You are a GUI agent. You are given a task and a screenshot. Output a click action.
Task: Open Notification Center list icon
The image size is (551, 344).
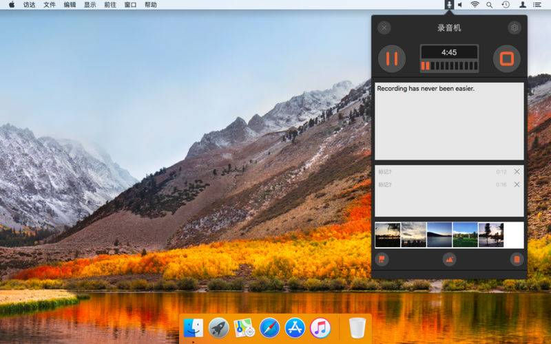537,5
